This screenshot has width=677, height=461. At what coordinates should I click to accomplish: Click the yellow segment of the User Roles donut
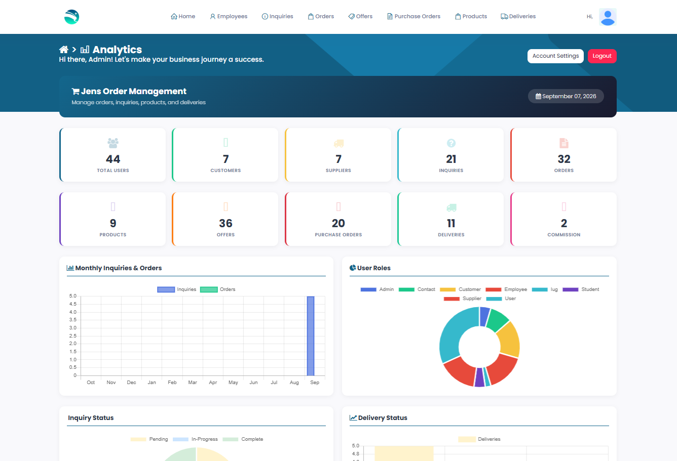[509, 339]
